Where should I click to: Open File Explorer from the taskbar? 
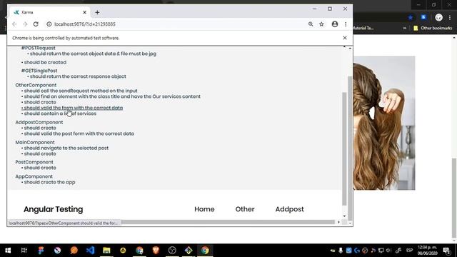[106, 251]
